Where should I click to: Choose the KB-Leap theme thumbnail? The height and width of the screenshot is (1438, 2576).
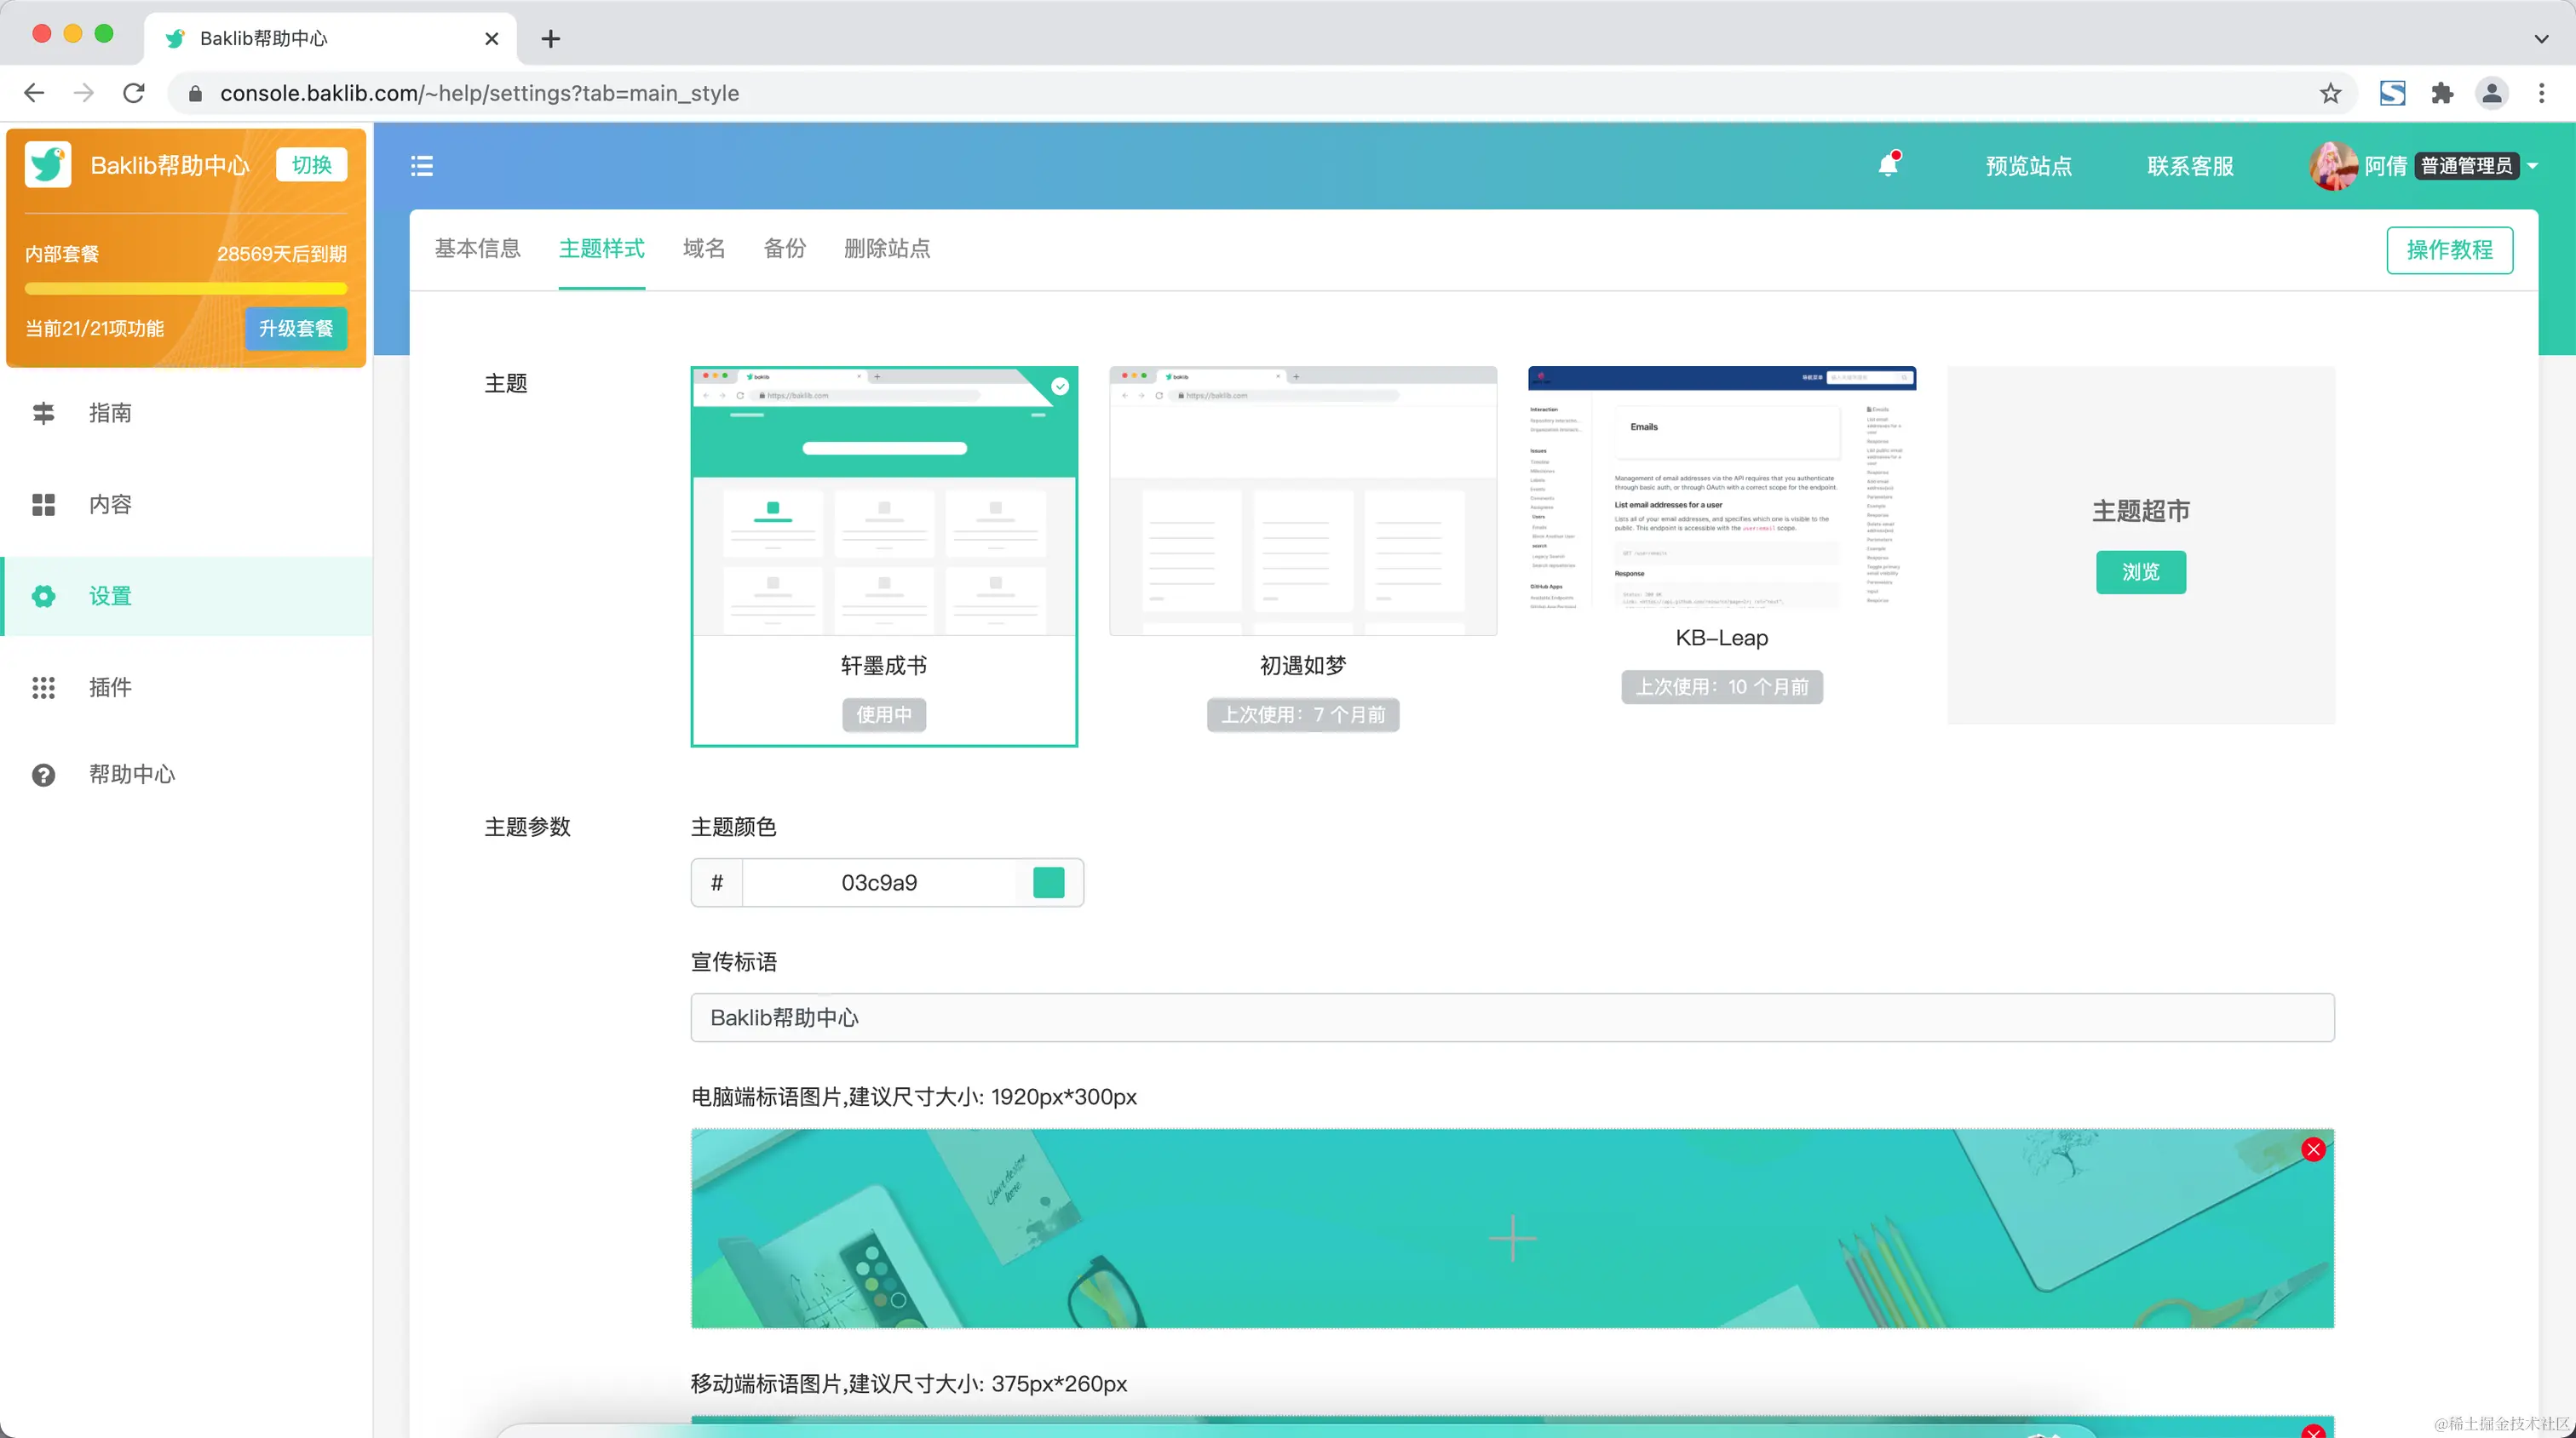pos(1721,488)
